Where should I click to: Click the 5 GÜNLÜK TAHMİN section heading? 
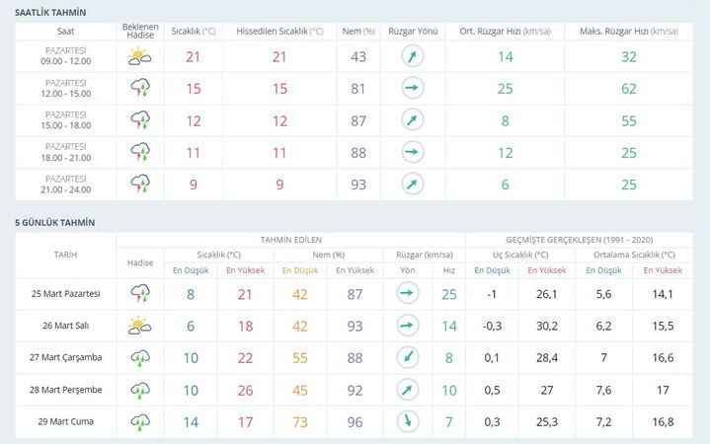tap(54, 223)
